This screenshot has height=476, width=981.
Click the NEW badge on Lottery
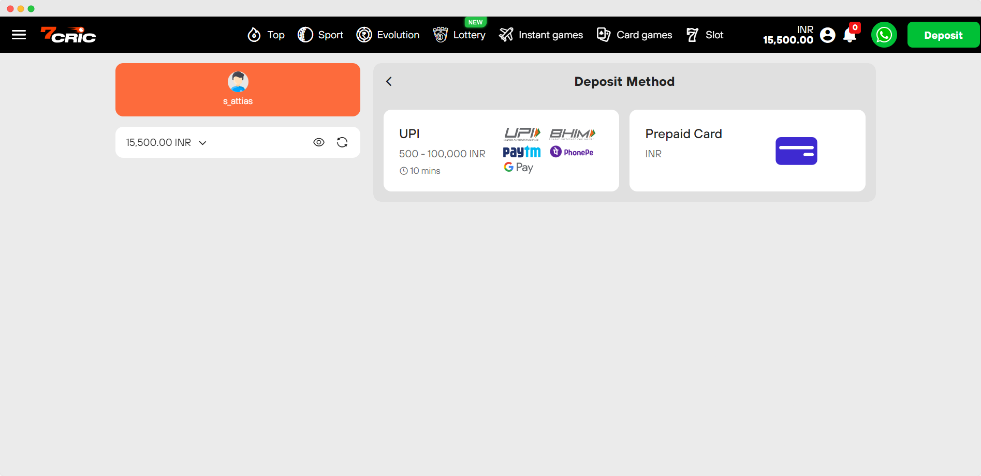click(475, 22)
